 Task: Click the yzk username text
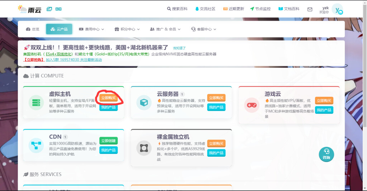[325, 8]
